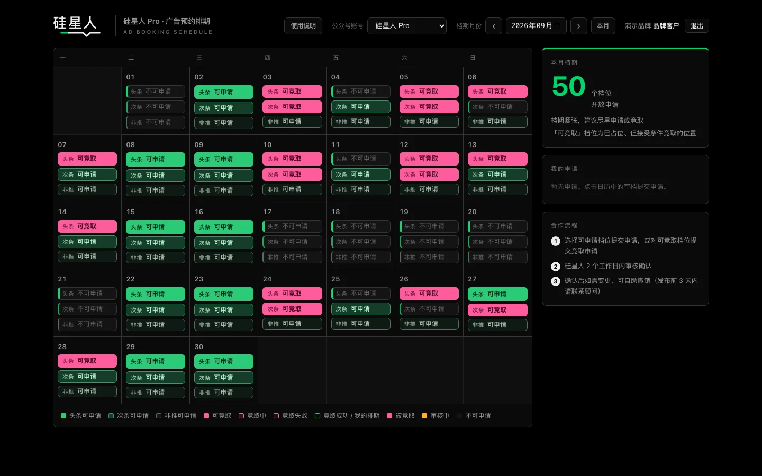The image size is (762, 476).
Task: Bid for the 次条 可竞取 slot on day 27
Action: [497, 310]
